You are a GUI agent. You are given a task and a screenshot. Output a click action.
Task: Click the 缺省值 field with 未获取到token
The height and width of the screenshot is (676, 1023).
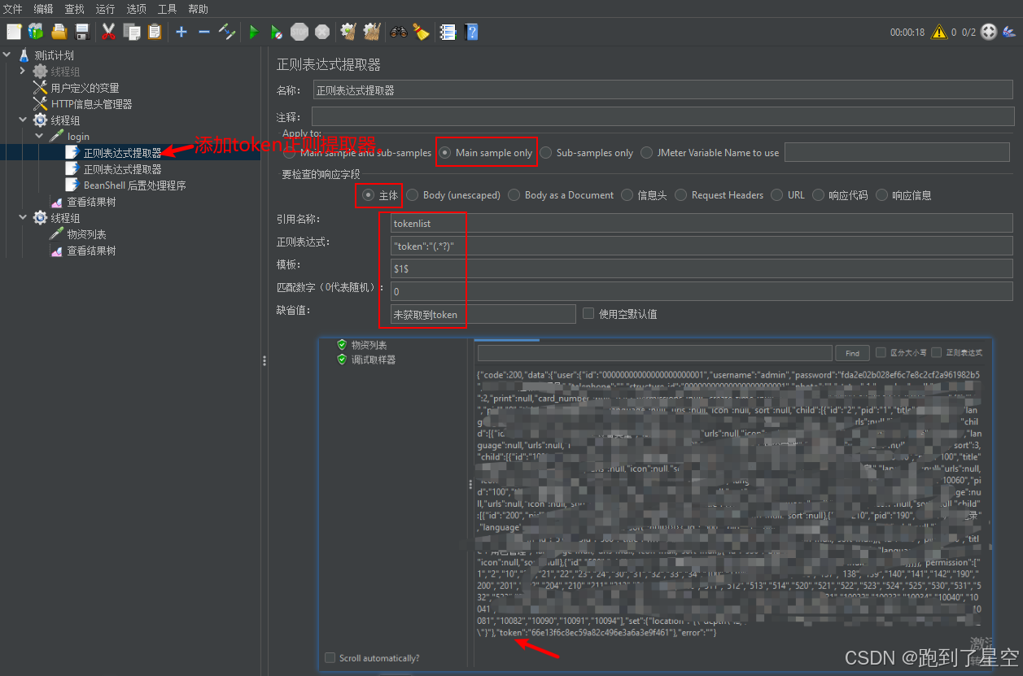pos(483,314)
